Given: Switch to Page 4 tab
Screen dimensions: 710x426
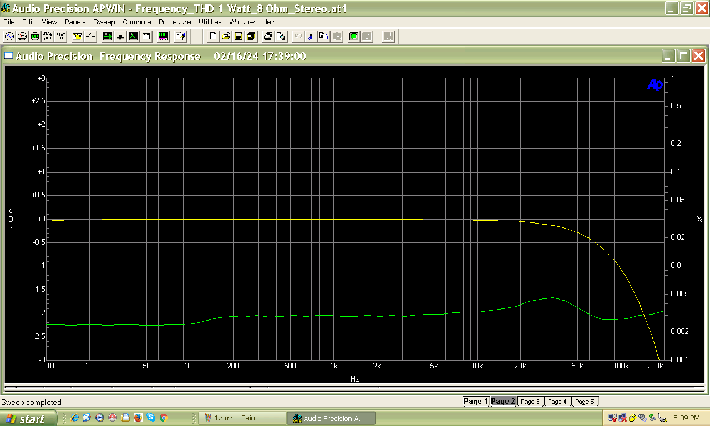Looking at the screenshot, I should (557, 402).
